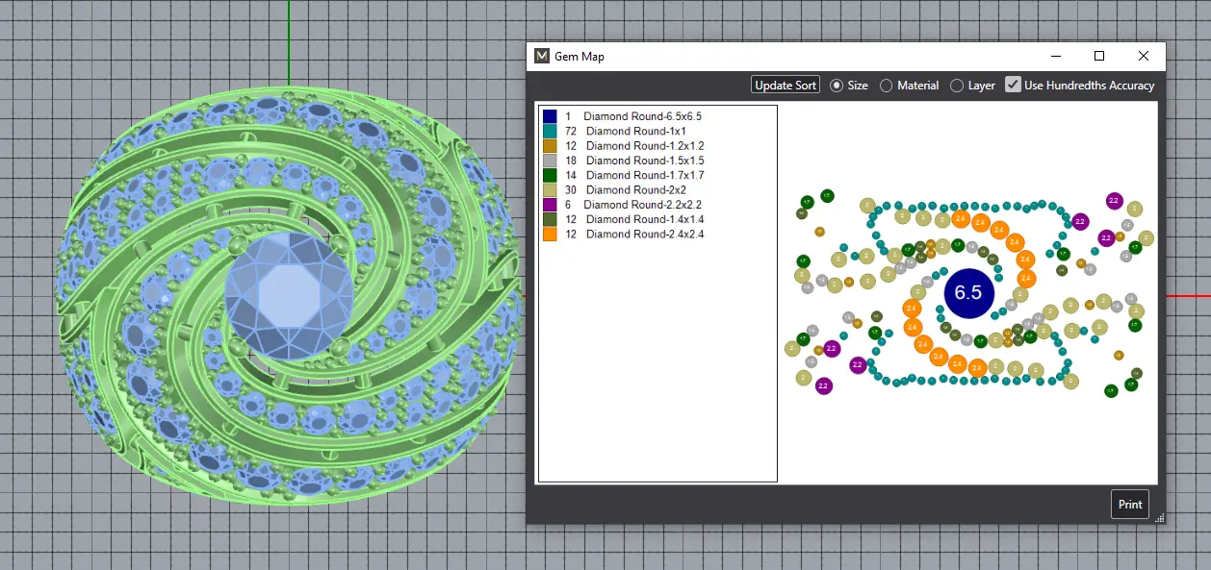The image size is (1211, 570).
Task: Select the Size sort radio button
Action: [x=837, y=86]
